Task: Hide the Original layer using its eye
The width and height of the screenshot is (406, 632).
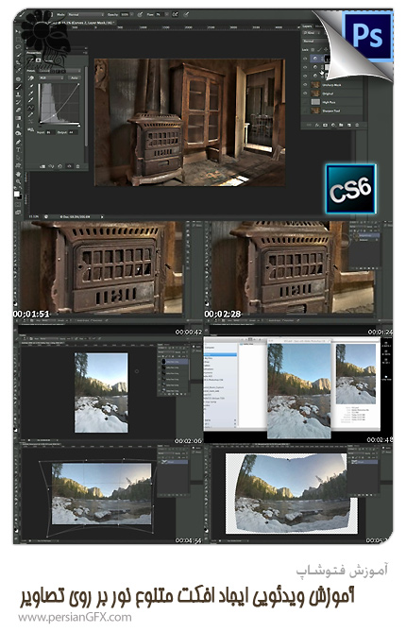Action: click(305, 94)
